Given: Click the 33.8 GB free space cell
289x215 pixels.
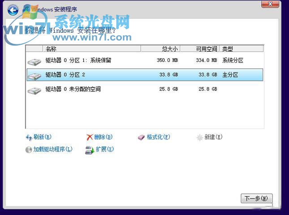Looking at the screenshot, I should (208, 75).
